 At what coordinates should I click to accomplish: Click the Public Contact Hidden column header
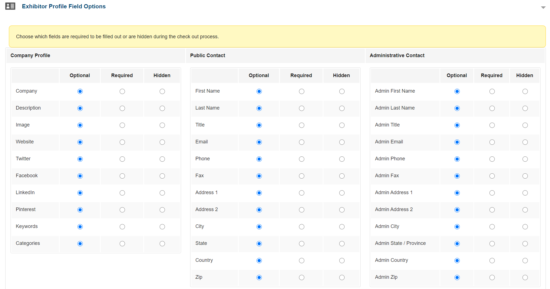341,75
